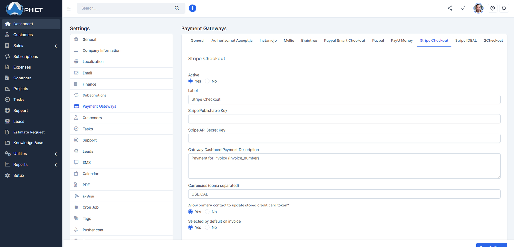Click the Tasks check-circle icon in left navigation
Screen dimensions: 514x247
click(7, 100)
